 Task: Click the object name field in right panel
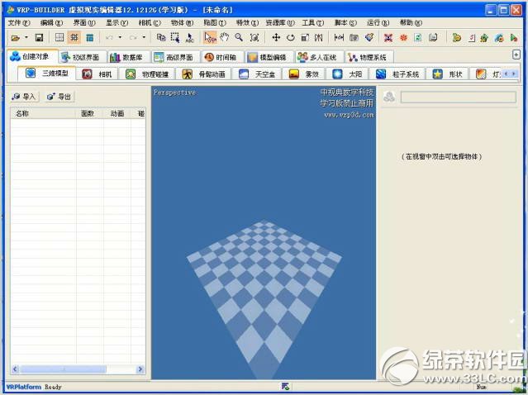pos(459,98)
